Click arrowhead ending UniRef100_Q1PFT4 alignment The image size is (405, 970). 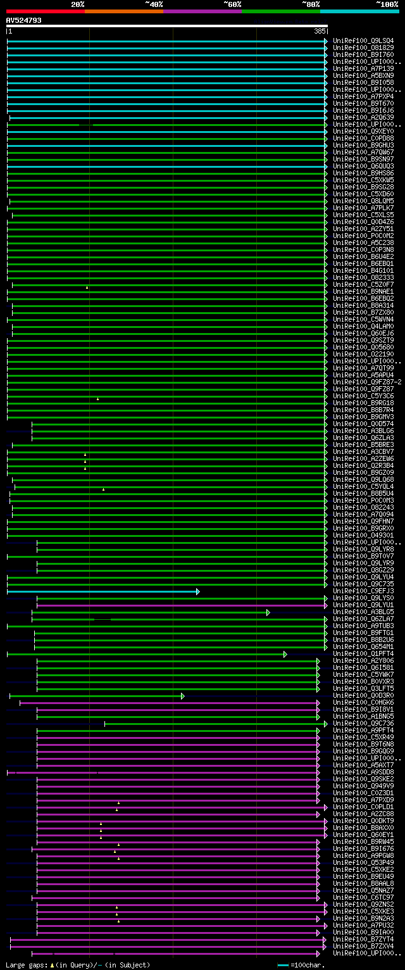pyautogui.click(x=285, y=653)
